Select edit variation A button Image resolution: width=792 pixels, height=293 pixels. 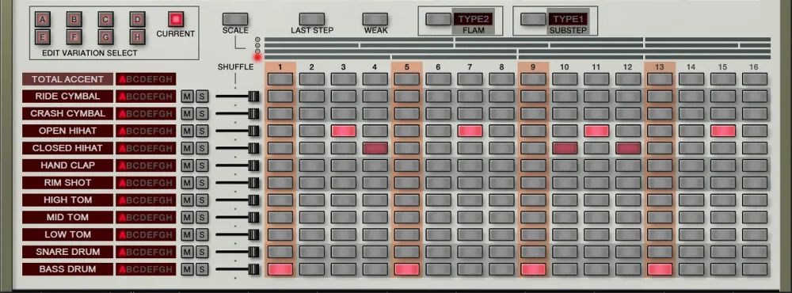point(43,20)
